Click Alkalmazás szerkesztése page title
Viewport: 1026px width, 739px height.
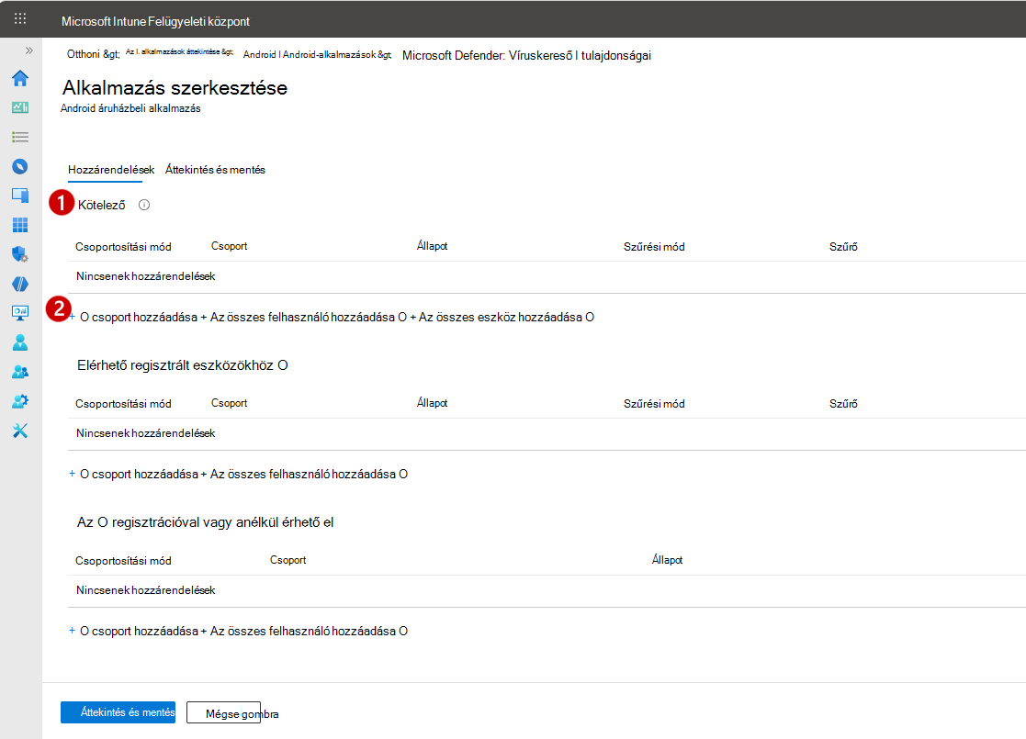point(175,87)
